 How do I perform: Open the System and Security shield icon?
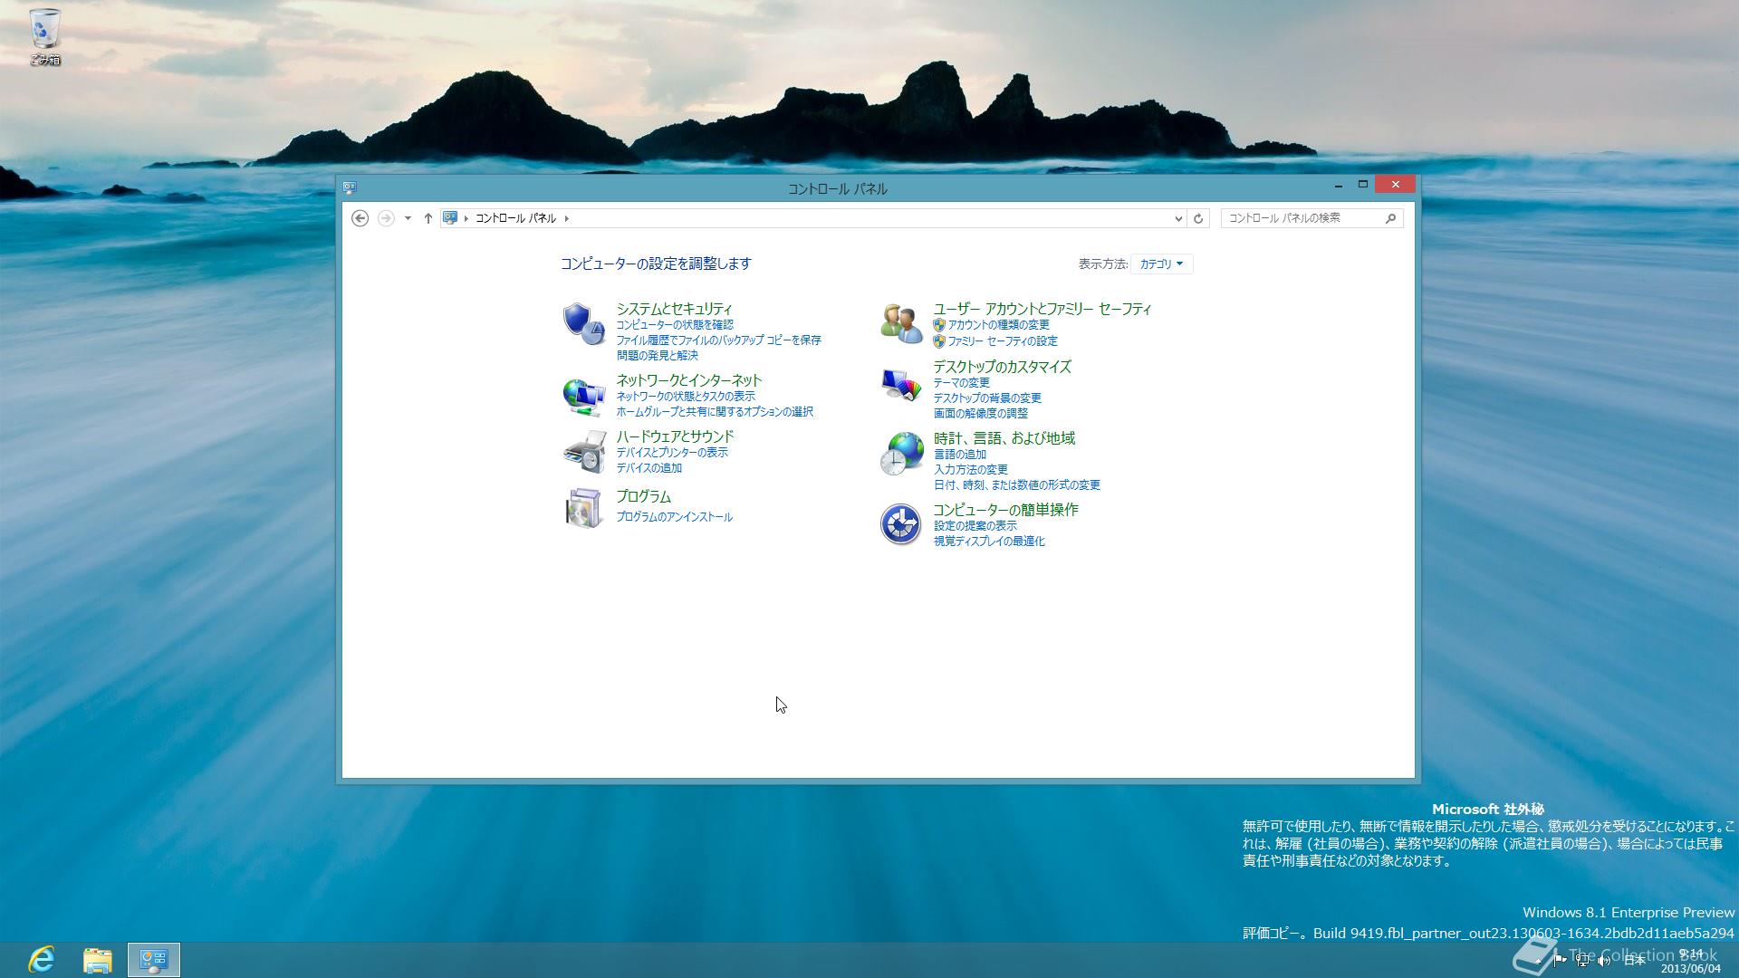[x=583, y=324]
